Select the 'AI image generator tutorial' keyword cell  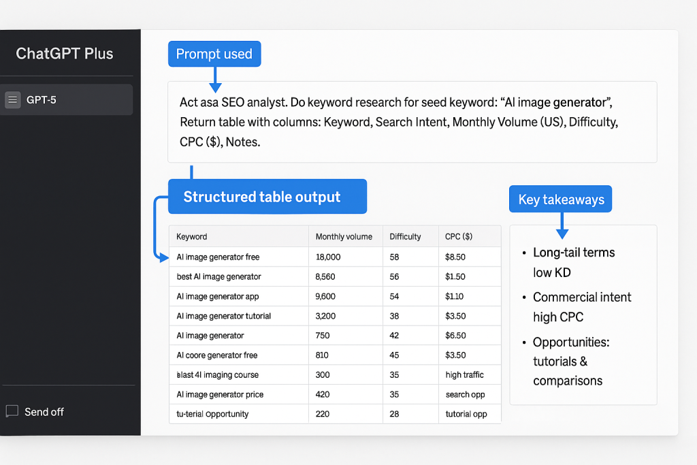pos(223,316)
